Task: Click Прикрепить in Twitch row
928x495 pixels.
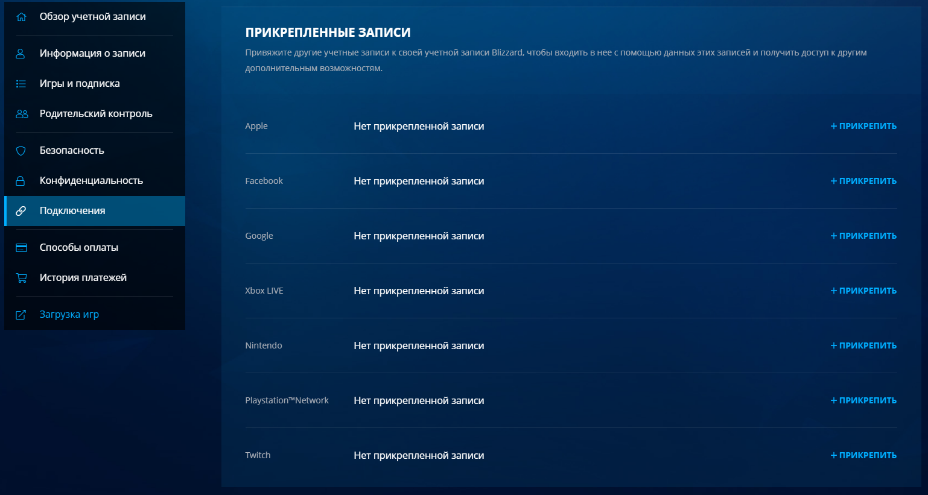Action: (863, 456)
